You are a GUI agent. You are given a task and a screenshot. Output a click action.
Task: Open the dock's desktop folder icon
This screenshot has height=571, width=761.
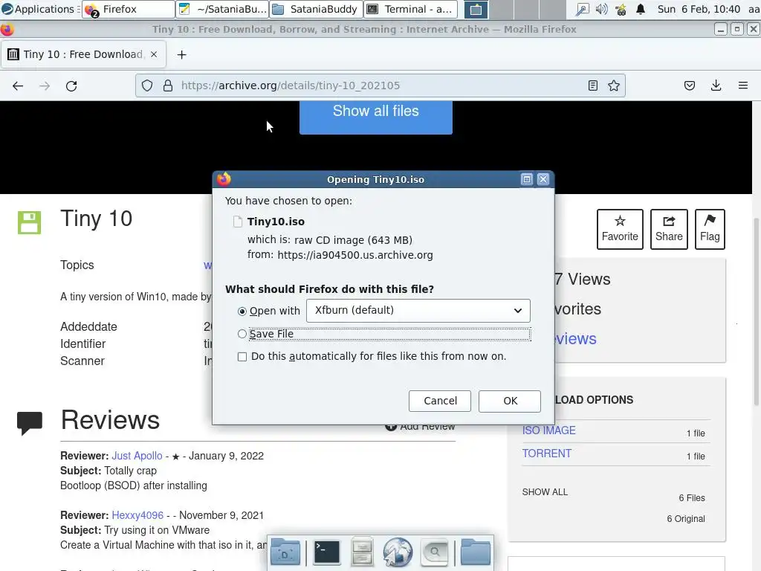[285, 552]
